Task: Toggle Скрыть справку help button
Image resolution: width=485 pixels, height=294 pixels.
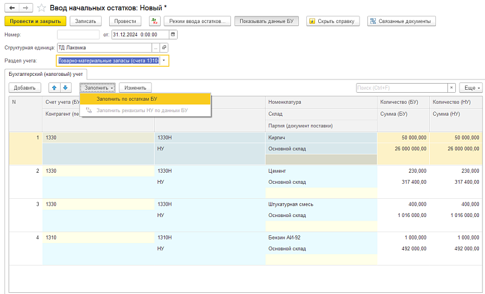Action: [333, 21]
